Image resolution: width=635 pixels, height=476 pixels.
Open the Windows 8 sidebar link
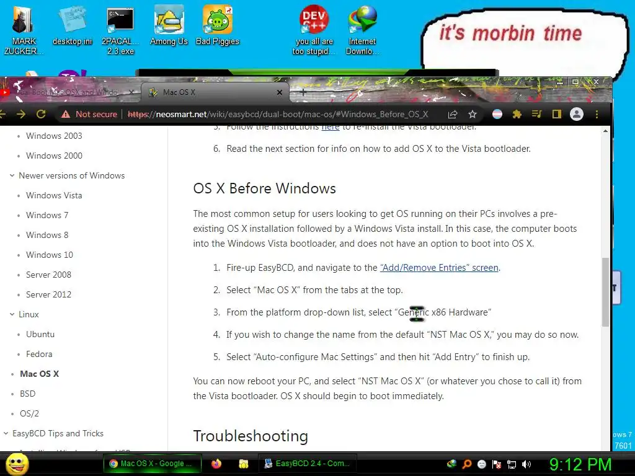click(x=47, y=235)
